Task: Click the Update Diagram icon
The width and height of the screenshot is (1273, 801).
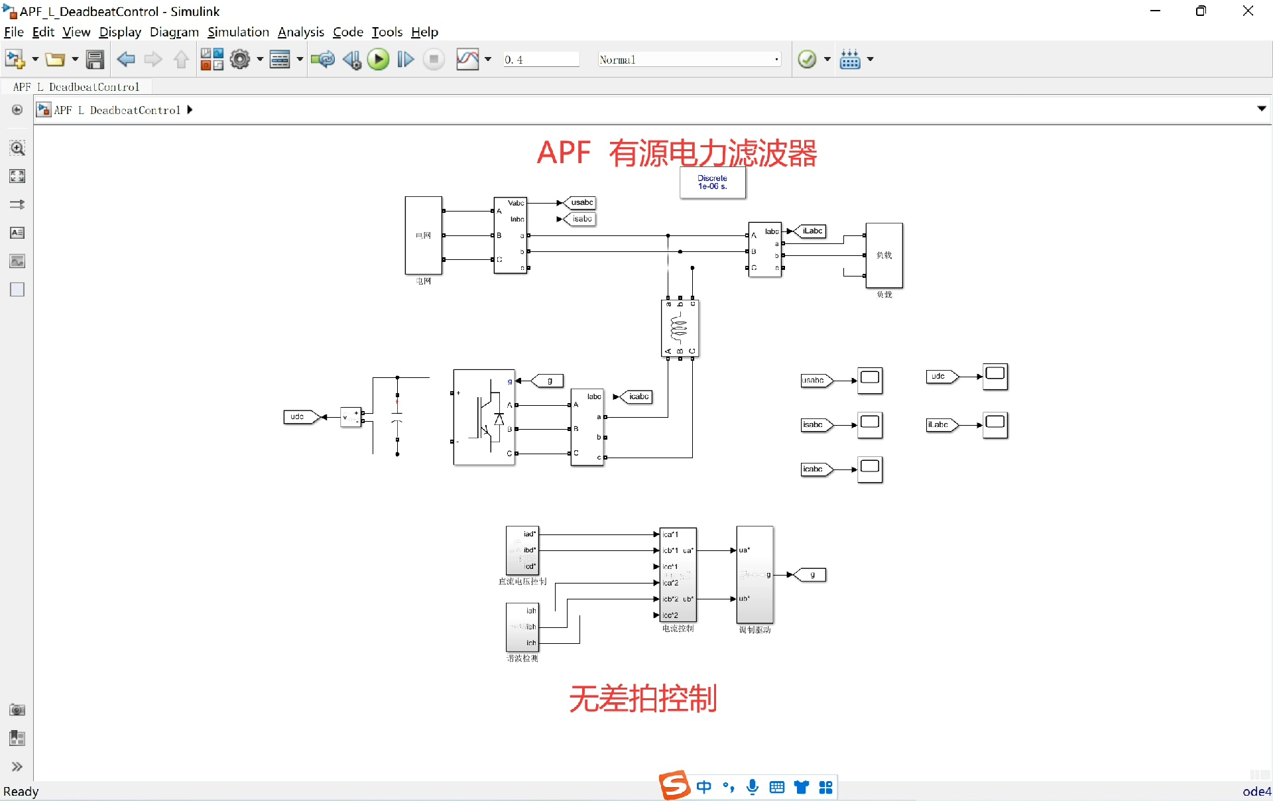Action: click(323, 59)
